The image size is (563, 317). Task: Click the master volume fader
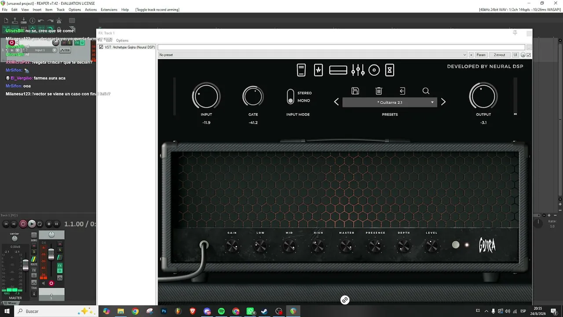pyautogui.click(x=26, y=265)
